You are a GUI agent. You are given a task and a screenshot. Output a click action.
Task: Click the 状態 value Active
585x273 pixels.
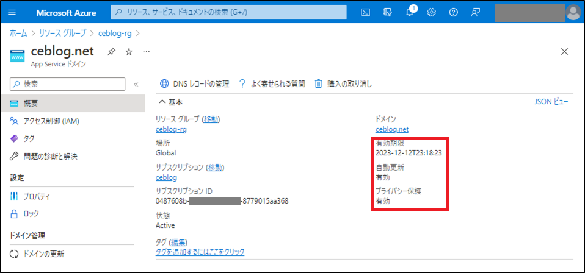point(165,225)
